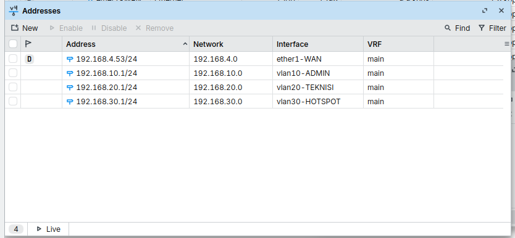Click the address icon for 192.168.10.1/24
This screenshot has height=238, width=515.
click(x=70, y=73)
